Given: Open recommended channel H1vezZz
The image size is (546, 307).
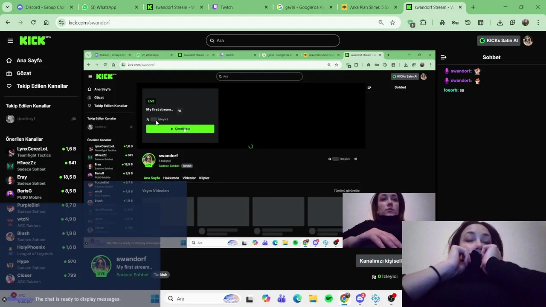Looking at the screenshot, I should pos(41,166).
